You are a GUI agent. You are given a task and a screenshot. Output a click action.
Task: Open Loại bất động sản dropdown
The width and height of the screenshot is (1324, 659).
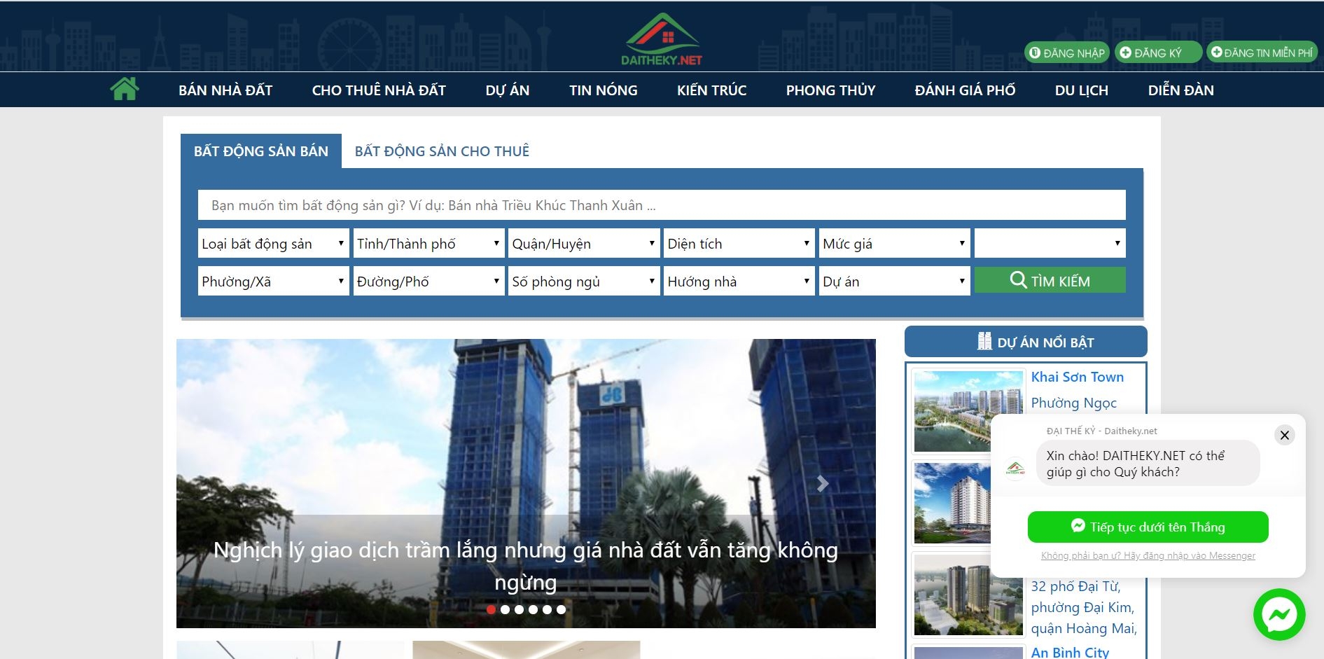coord(273,243)
